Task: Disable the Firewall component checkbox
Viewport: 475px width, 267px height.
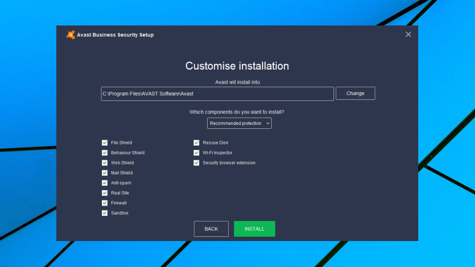Action: [x=104, y=203]
